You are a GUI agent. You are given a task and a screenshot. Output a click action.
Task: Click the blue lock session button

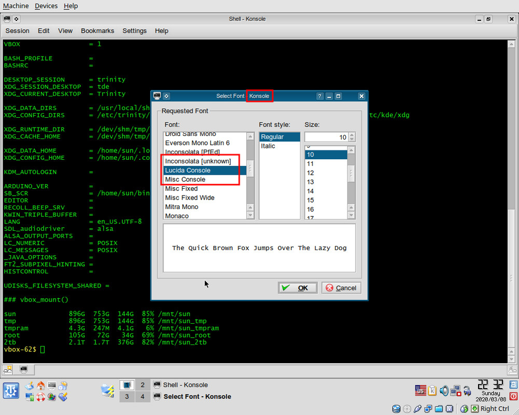point(513,384)
